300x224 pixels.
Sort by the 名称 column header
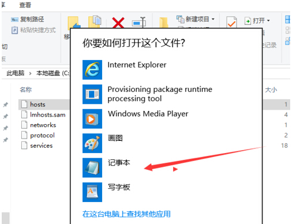26,89
